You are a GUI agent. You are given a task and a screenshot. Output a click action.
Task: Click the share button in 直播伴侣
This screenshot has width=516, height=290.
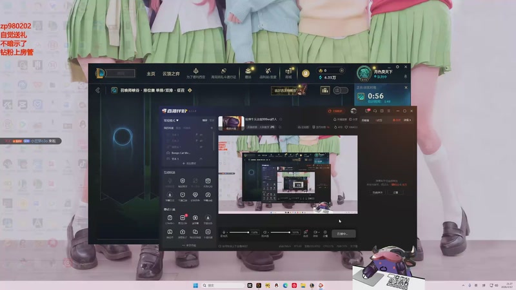tap(353, 119)
